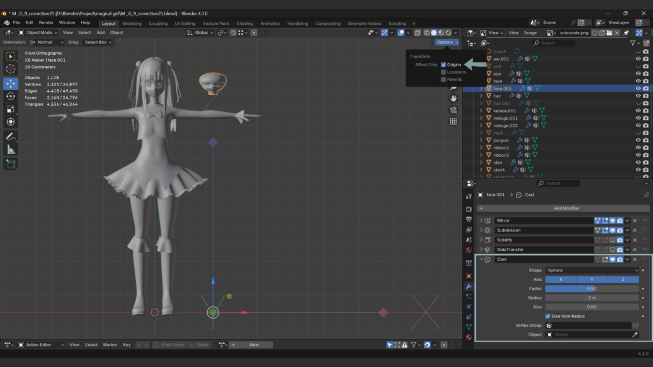This screenshot has height=367, width=653.
Task: Toggle perspective/orthographic grid icon in viewport
Action: point(453,121)
